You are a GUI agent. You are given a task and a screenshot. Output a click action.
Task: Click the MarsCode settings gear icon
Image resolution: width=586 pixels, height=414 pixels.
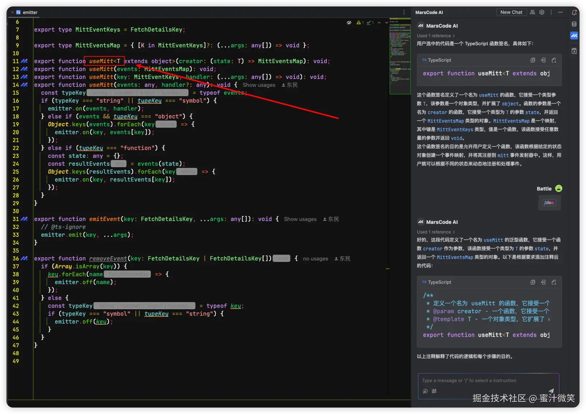[x=542, y=12]
